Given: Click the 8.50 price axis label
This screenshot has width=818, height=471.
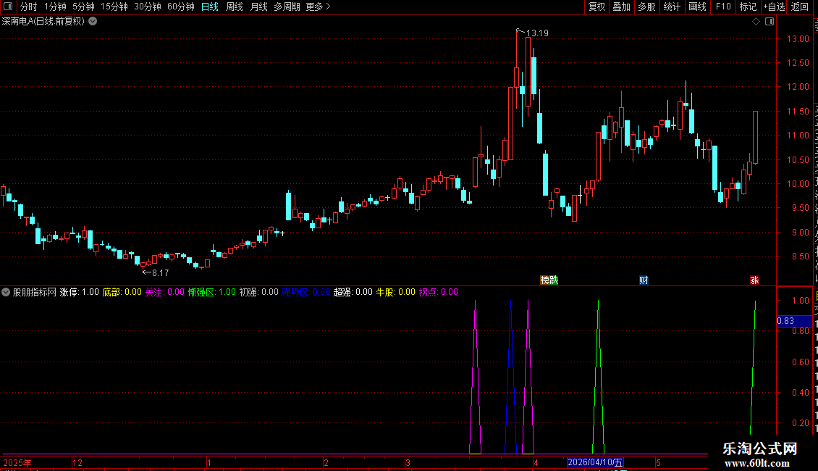Looking at the screenshot, I should click(x=800, y=257).
